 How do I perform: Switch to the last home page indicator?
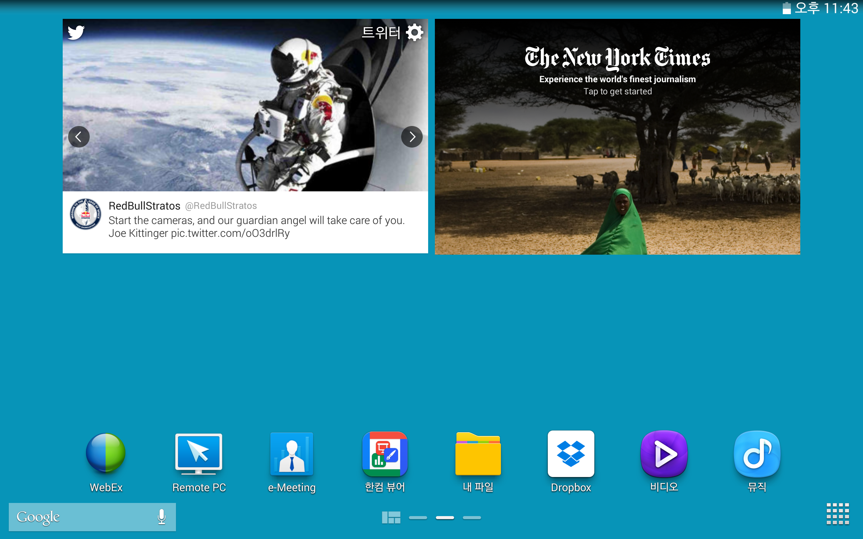point(472,518)
